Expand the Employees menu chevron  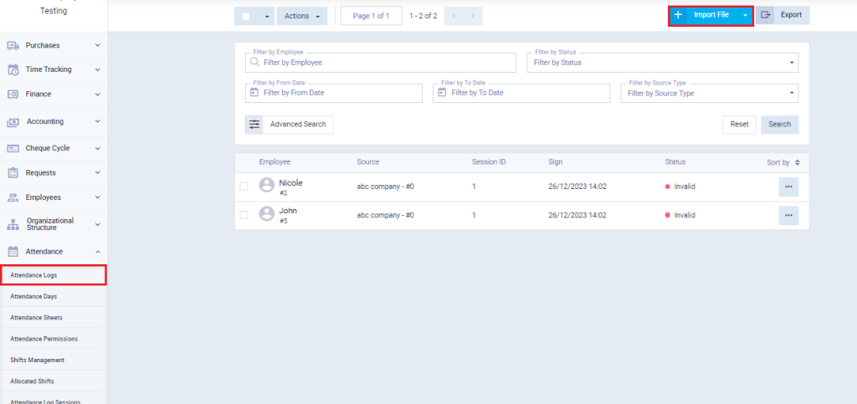click(97, 197)
